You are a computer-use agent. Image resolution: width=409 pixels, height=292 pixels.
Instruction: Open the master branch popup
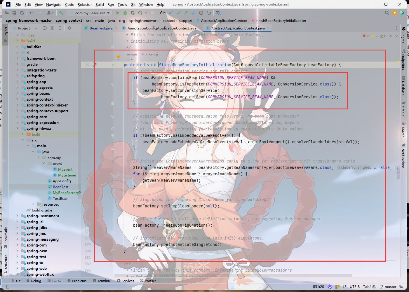pos(388,287)
